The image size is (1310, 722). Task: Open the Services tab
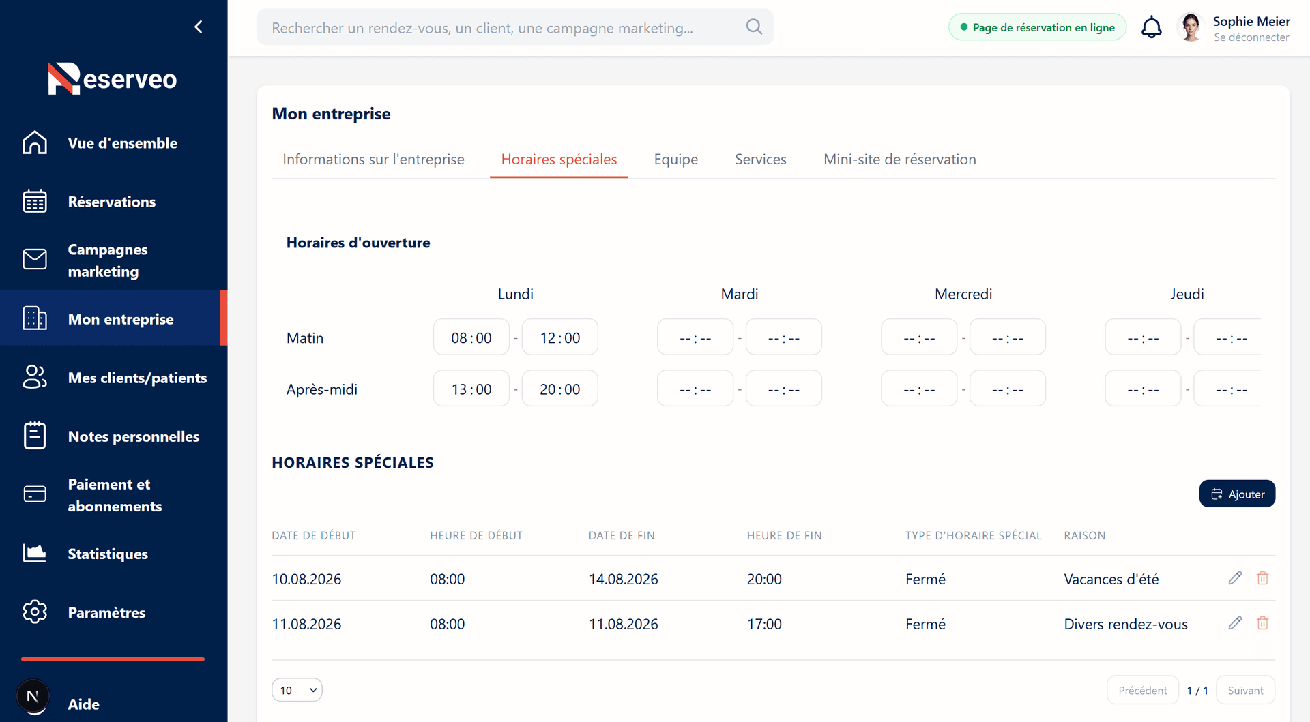click(x=760, y=160)
